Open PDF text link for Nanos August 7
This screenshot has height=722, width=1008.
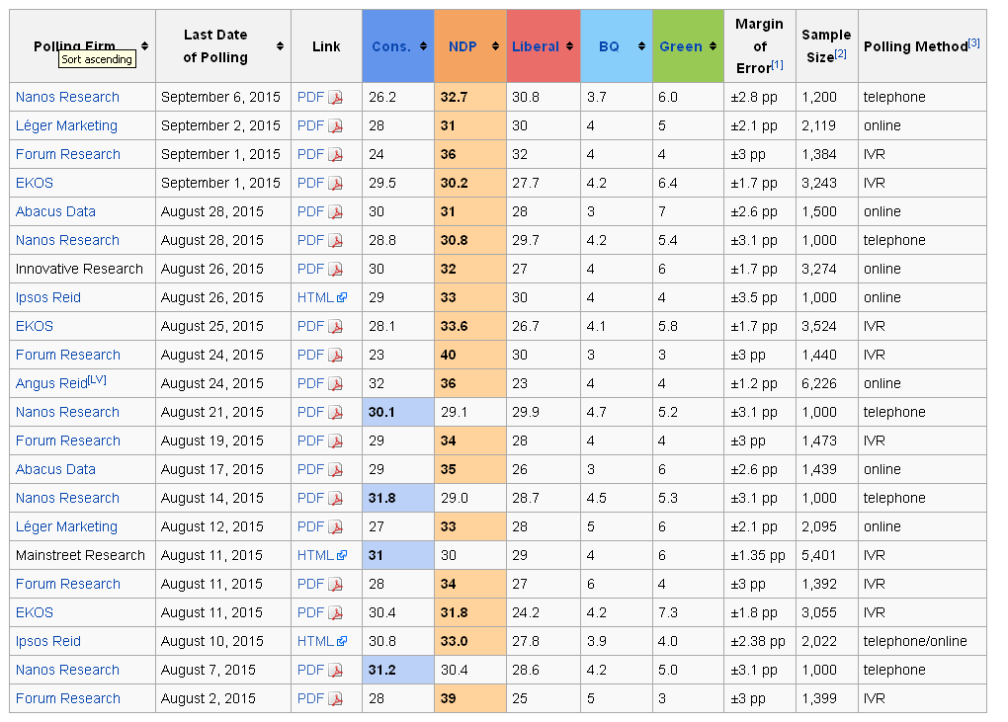coord(310,670)
